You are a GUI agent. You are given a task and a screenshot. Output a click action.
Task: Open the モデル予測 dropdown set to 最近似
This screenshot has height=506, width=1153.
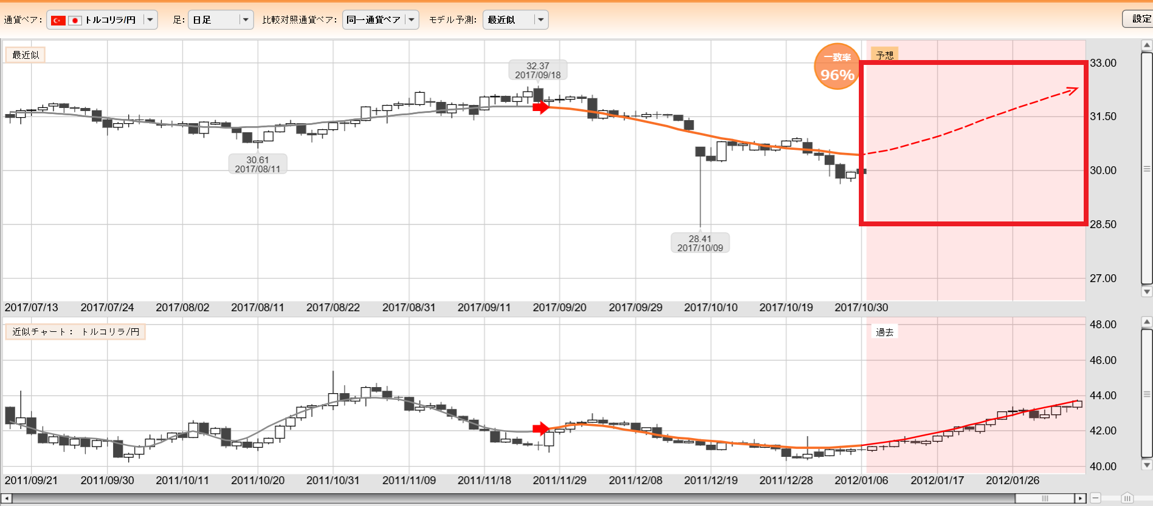pos(515,20)
